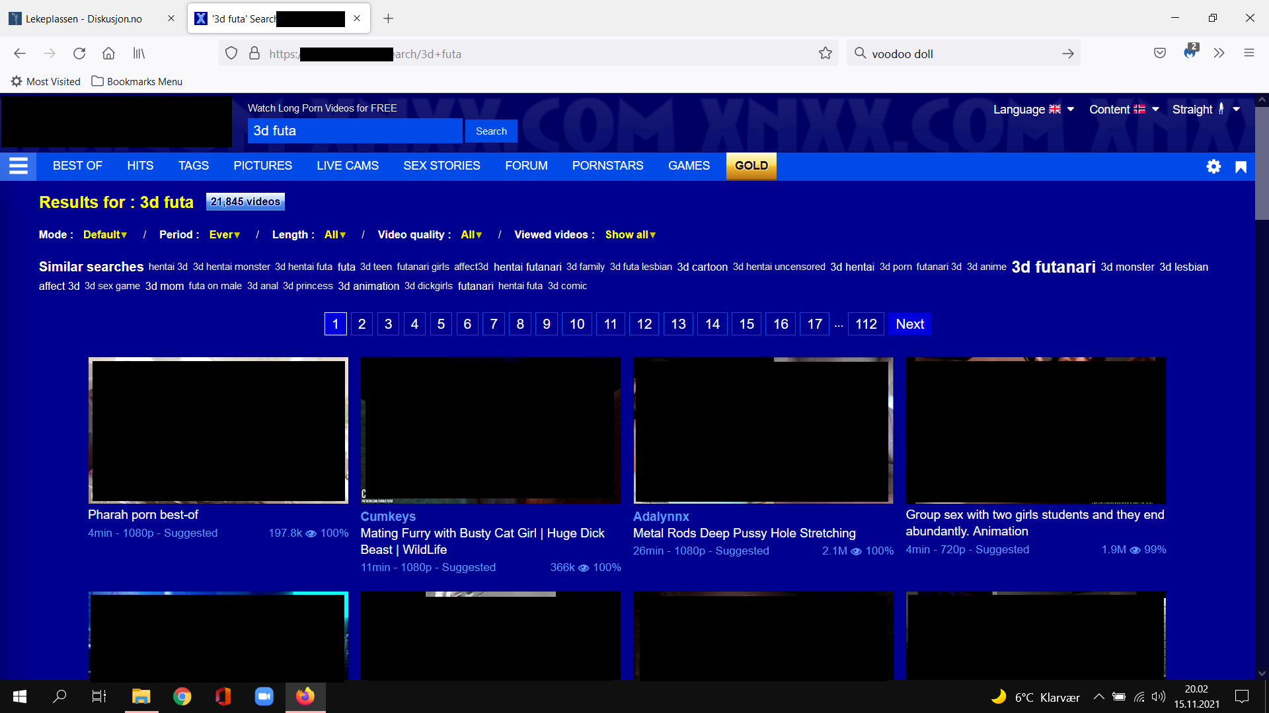Open the Video quality All dropdown
1269x713 pixels.
click(471, 234)
